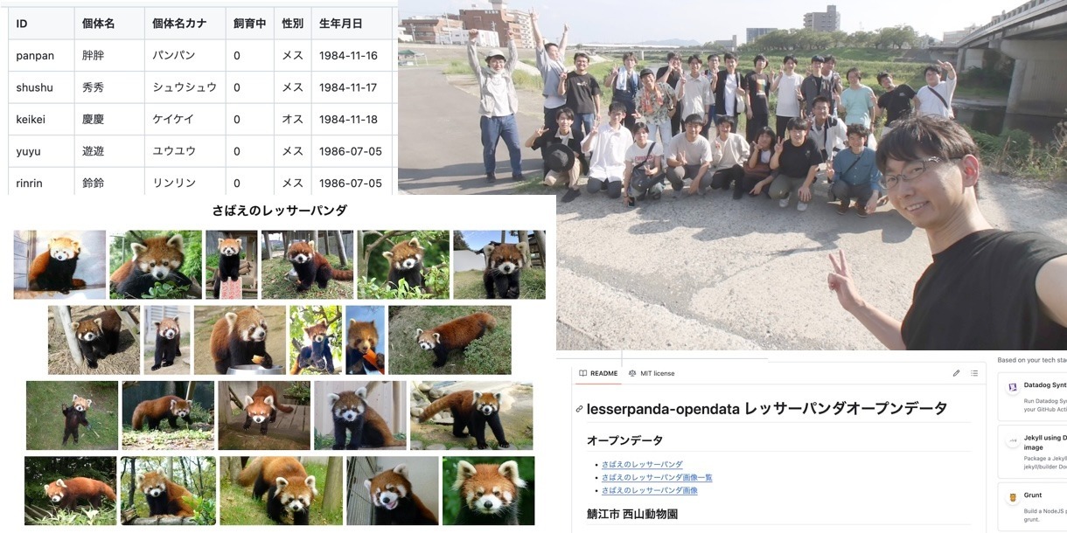Open the README outline list icon
The image size is (1067, 533).
pos(974,373)
